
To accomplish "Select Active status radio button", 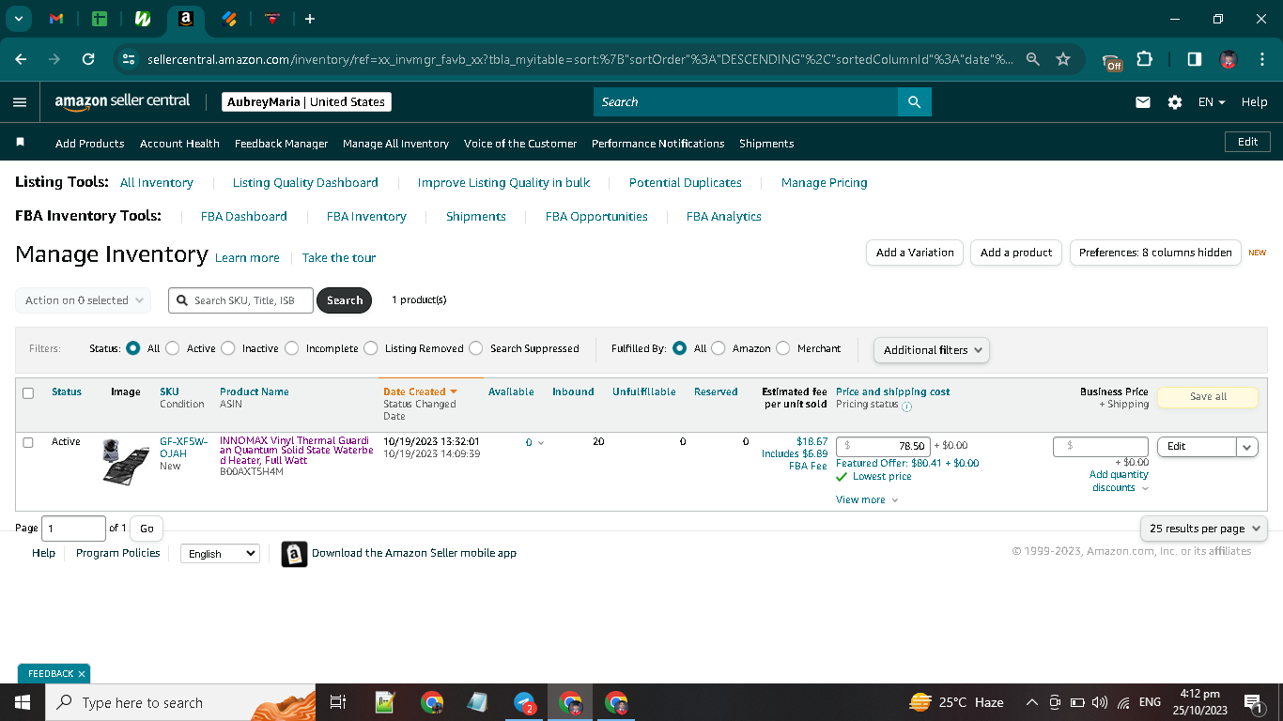I will (x=173, y=348).
